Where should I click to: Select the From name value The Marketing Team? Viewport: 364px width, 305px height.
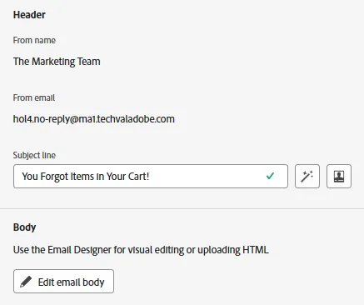tap(57, 62)
